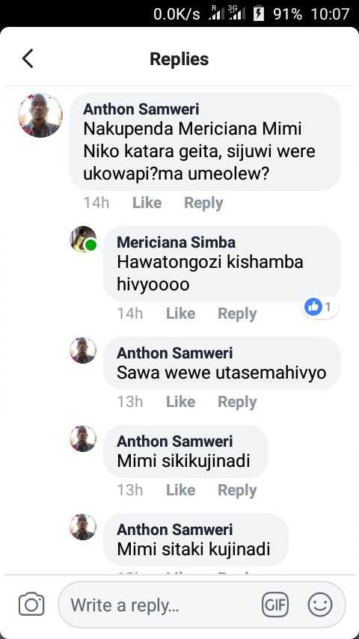This screenshot has width=359, height=639.
Task: Tap Anthon's avatar beside 'Sawa wewe utasemahivyo'
Action: (x=83, y=350)
